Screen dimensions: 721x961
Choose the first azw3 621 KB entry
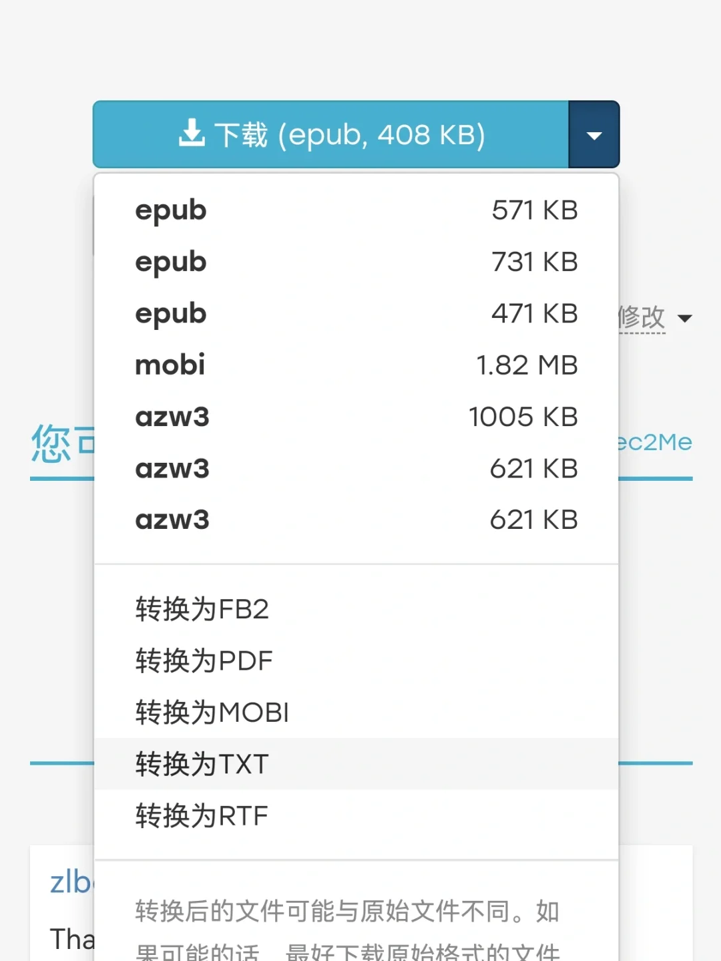(356, 468)
